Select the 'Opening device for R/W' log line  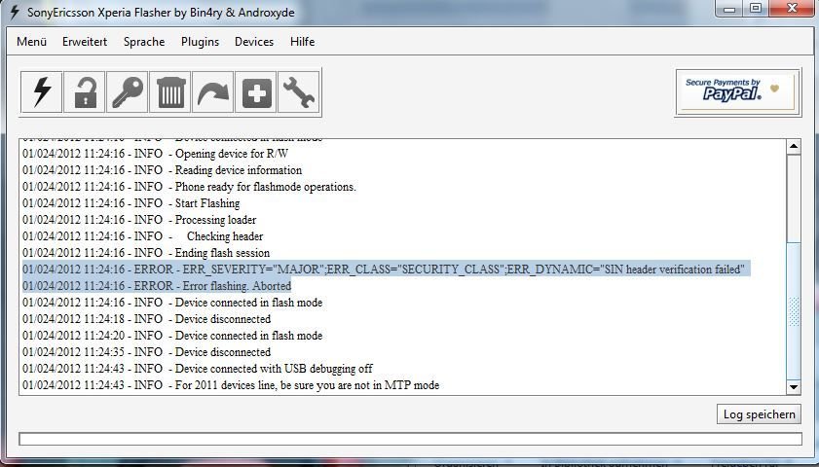[155, 154]
